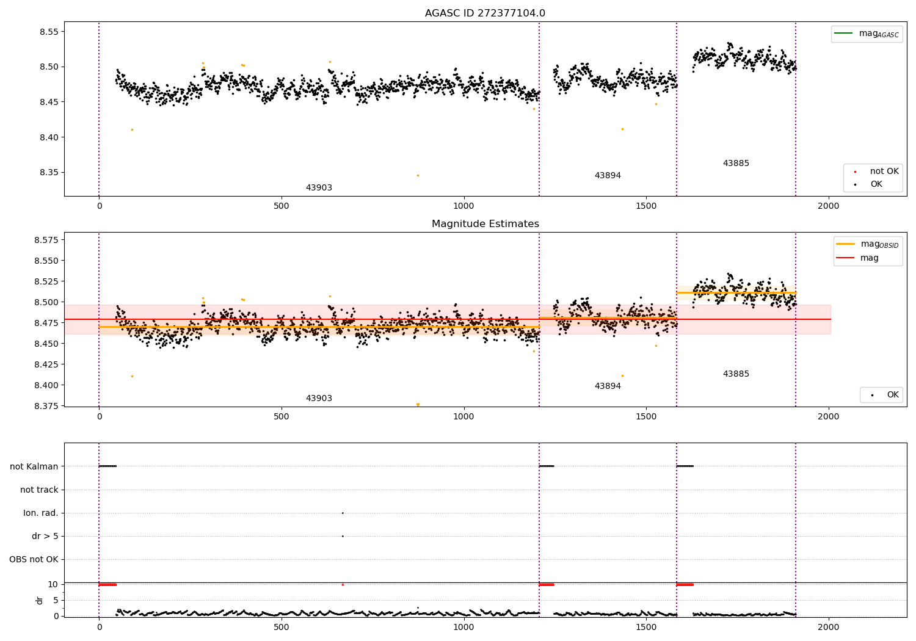916x641 pixels.
Task: Click the orange triangle marker at middle plot bottom
Action: click(418, 405)
